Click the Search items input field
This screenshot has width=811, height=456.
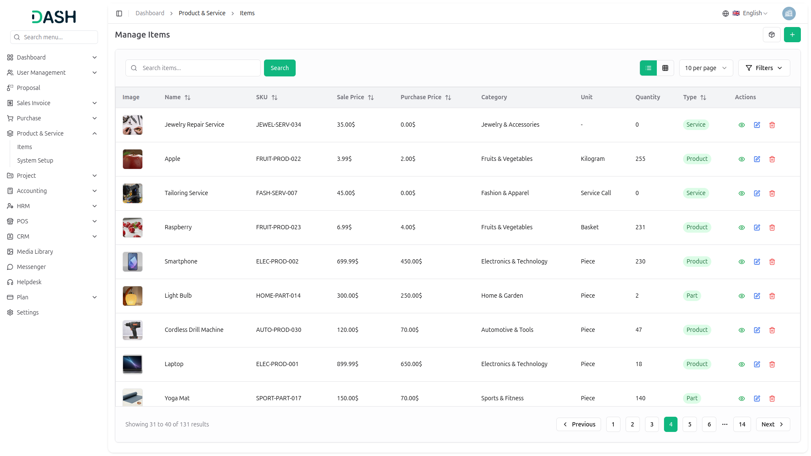coord(193,68)
